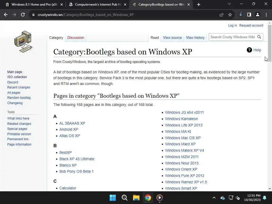
Task: Open Windows Start menu
Action: tap(113, 198)
